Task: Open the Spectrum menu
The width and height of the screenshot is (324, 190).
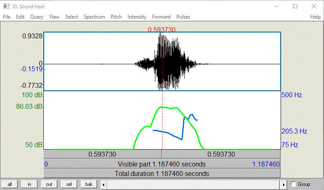Action: 94,17
